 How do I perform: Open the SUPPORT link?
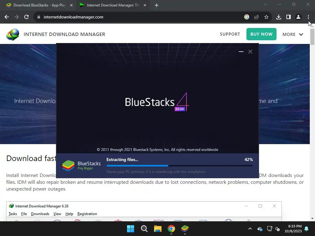pyautogui.click(x=230, y=34)
